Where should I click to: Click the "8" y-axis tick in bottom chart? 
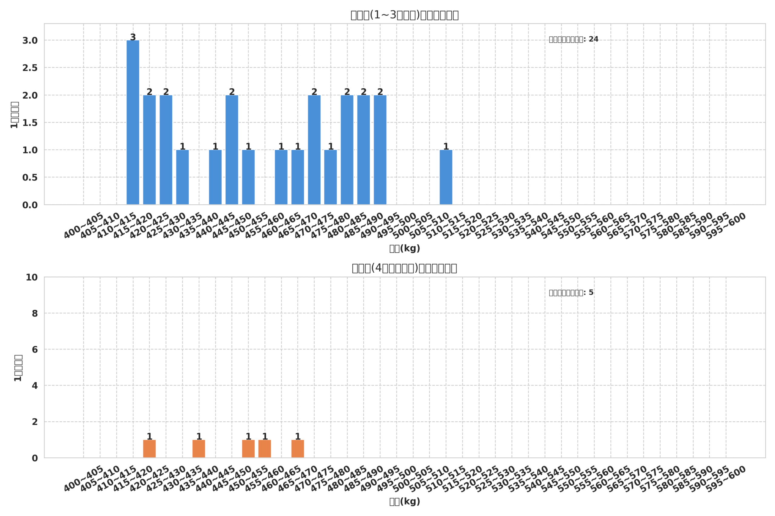35,313
